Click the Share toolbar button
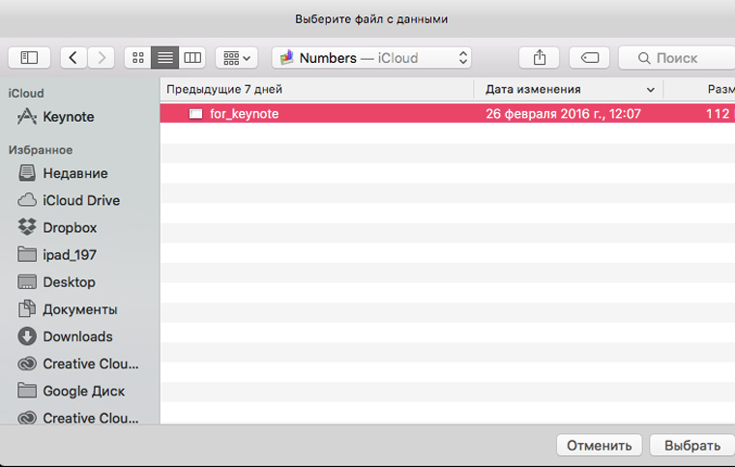The height and width of the screenshot is (467, 735). [x=539, y=58]
